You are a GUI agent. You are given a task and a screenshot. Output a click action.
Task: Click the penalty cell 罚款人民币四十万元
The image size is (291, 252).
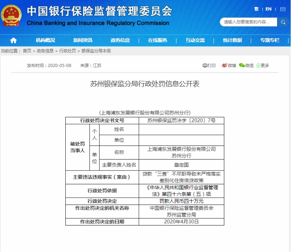(182, 201)
